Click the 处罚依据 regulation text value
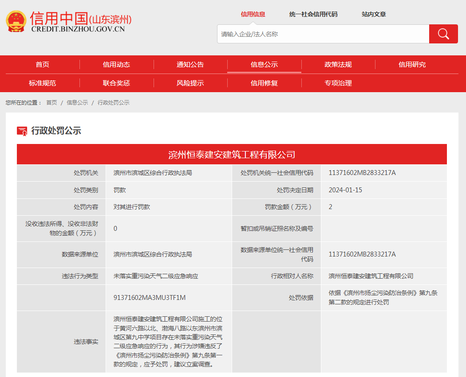 pos(383,298)
